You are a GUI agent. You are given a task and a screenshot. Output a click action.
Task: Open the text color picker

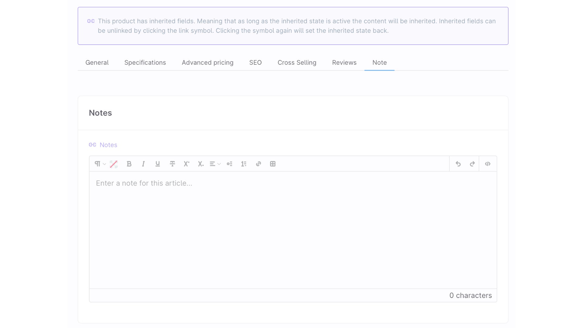click(x=114, y=164)
